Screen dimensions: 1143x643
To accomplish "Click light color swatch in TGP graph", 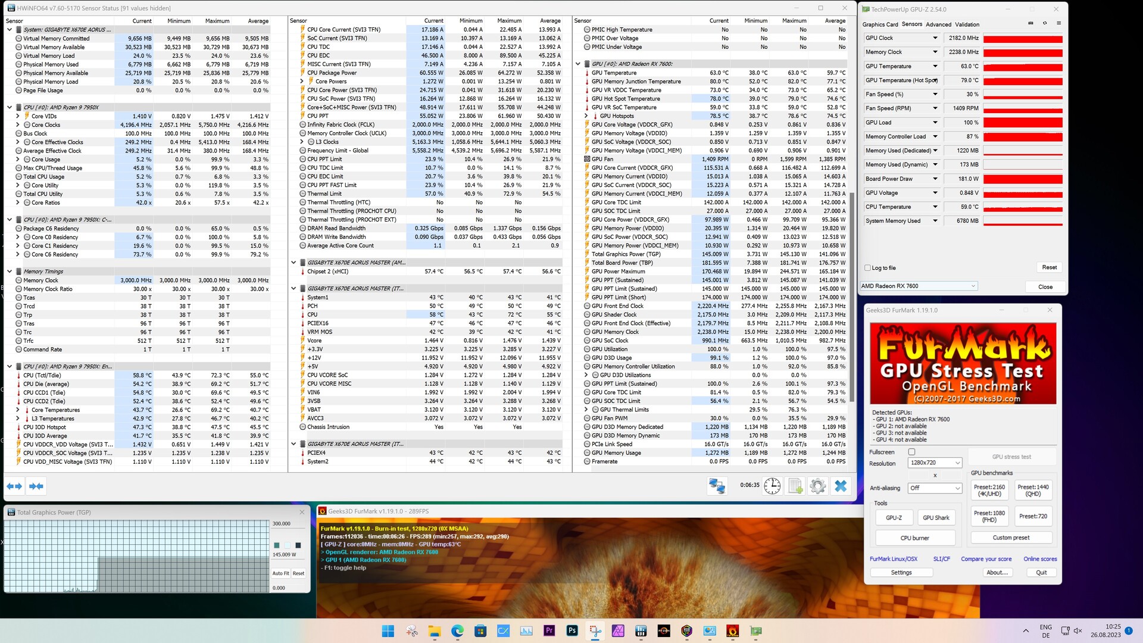I will (x=287, y=545).
